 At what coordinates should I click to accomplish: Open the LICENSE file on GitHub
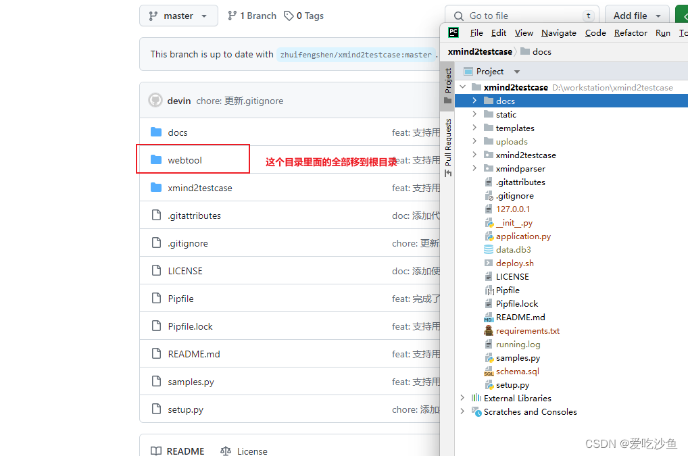tap(185, 271)
